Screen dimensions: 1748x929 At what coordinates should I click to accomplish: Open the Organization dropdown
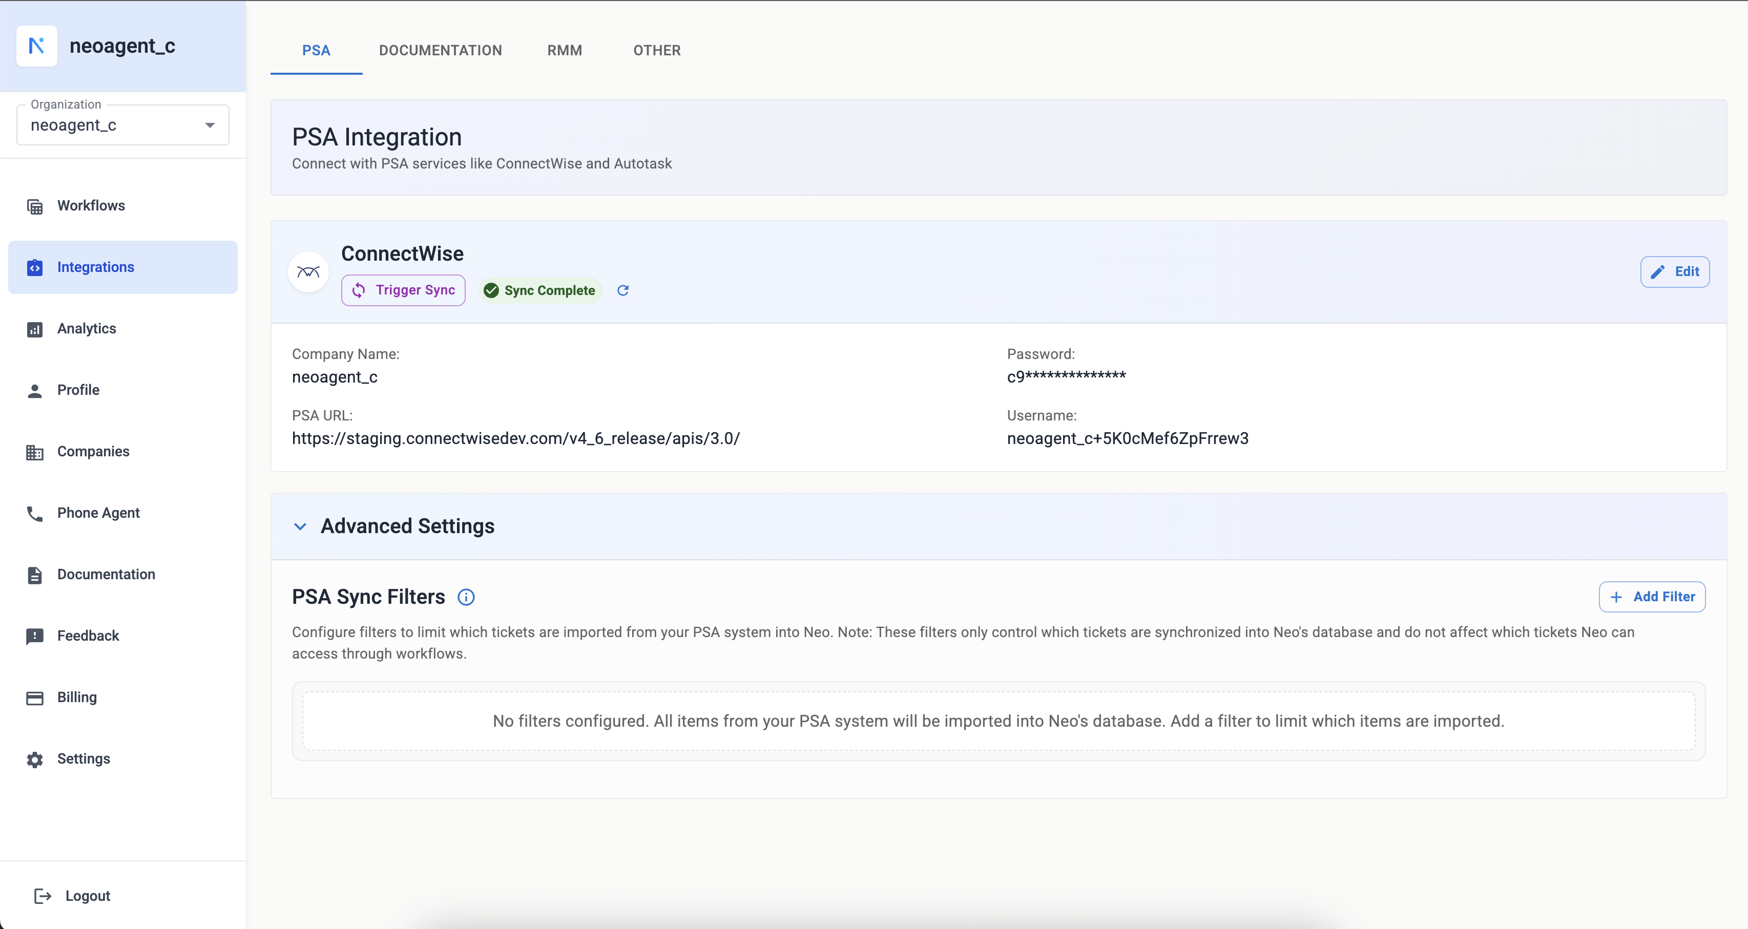[x=123, y=125]
